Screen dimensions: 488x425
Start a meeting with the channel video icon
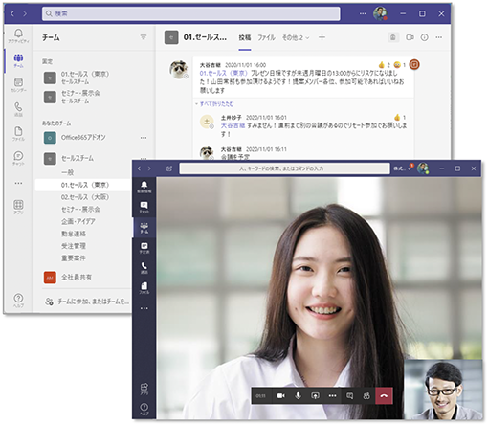click(x=410, y=37)
